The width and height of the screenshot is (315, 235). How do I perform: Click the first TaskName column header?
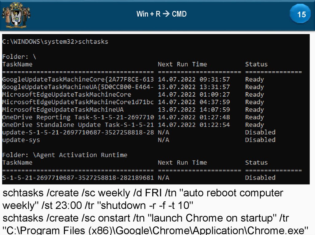(17, 64)
